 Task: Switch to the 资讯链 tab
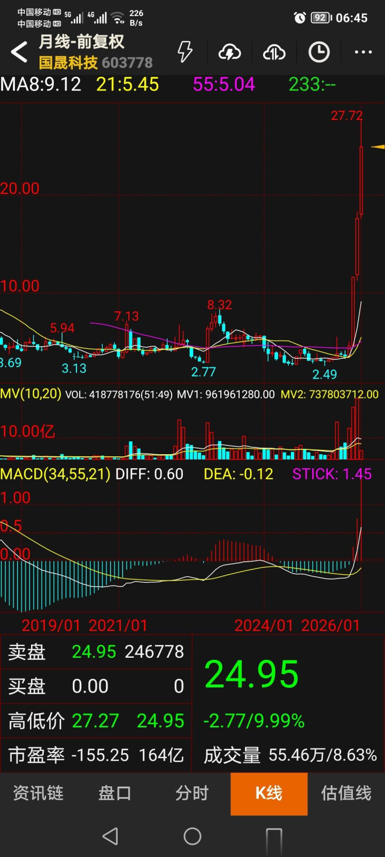(x=38, y=793)
